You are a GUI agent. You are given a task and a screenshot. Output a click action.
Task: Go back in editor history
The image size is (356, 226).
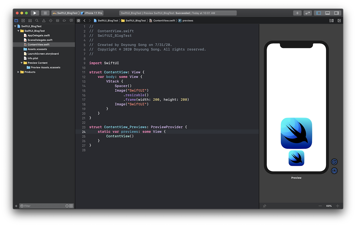(x=85, y=21)
